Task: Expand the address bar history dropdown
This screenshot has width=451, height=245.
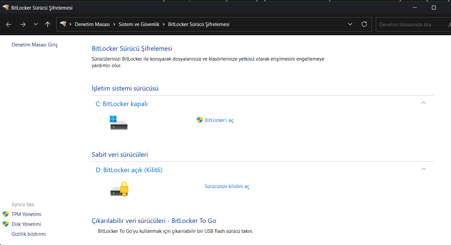Action: (350, 24)
